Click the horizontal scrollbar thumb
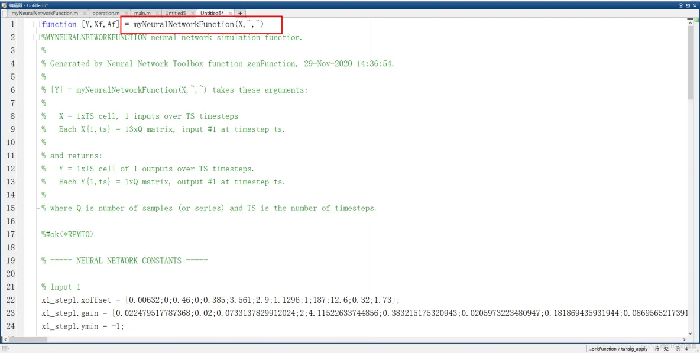 [27, 340]
